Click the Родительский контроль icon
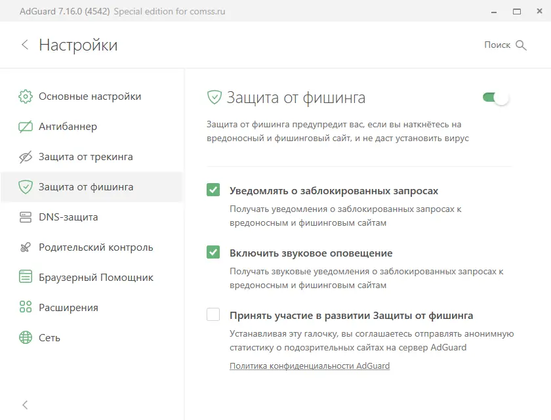Screen dimensions: 551x420 tap(25, 247)
